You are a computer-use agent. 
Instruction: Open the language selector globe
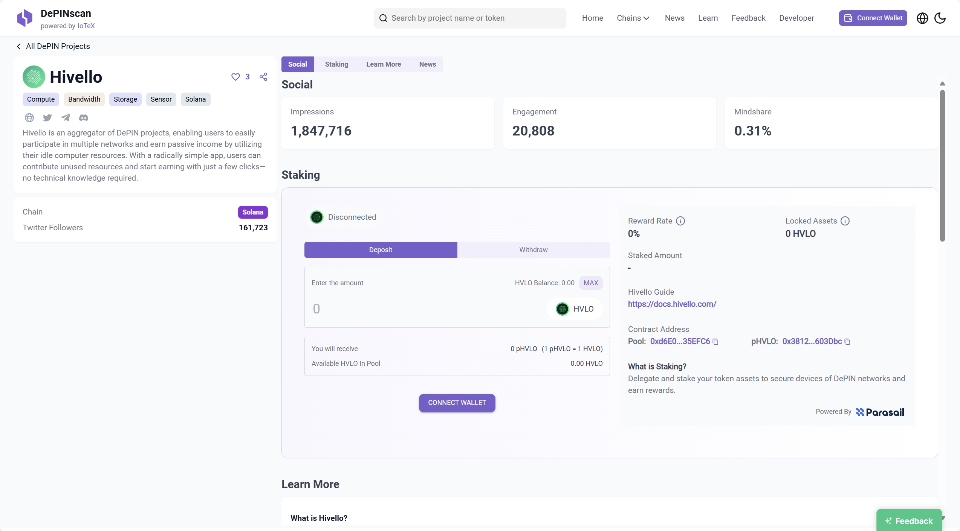[x=922, y=18]
